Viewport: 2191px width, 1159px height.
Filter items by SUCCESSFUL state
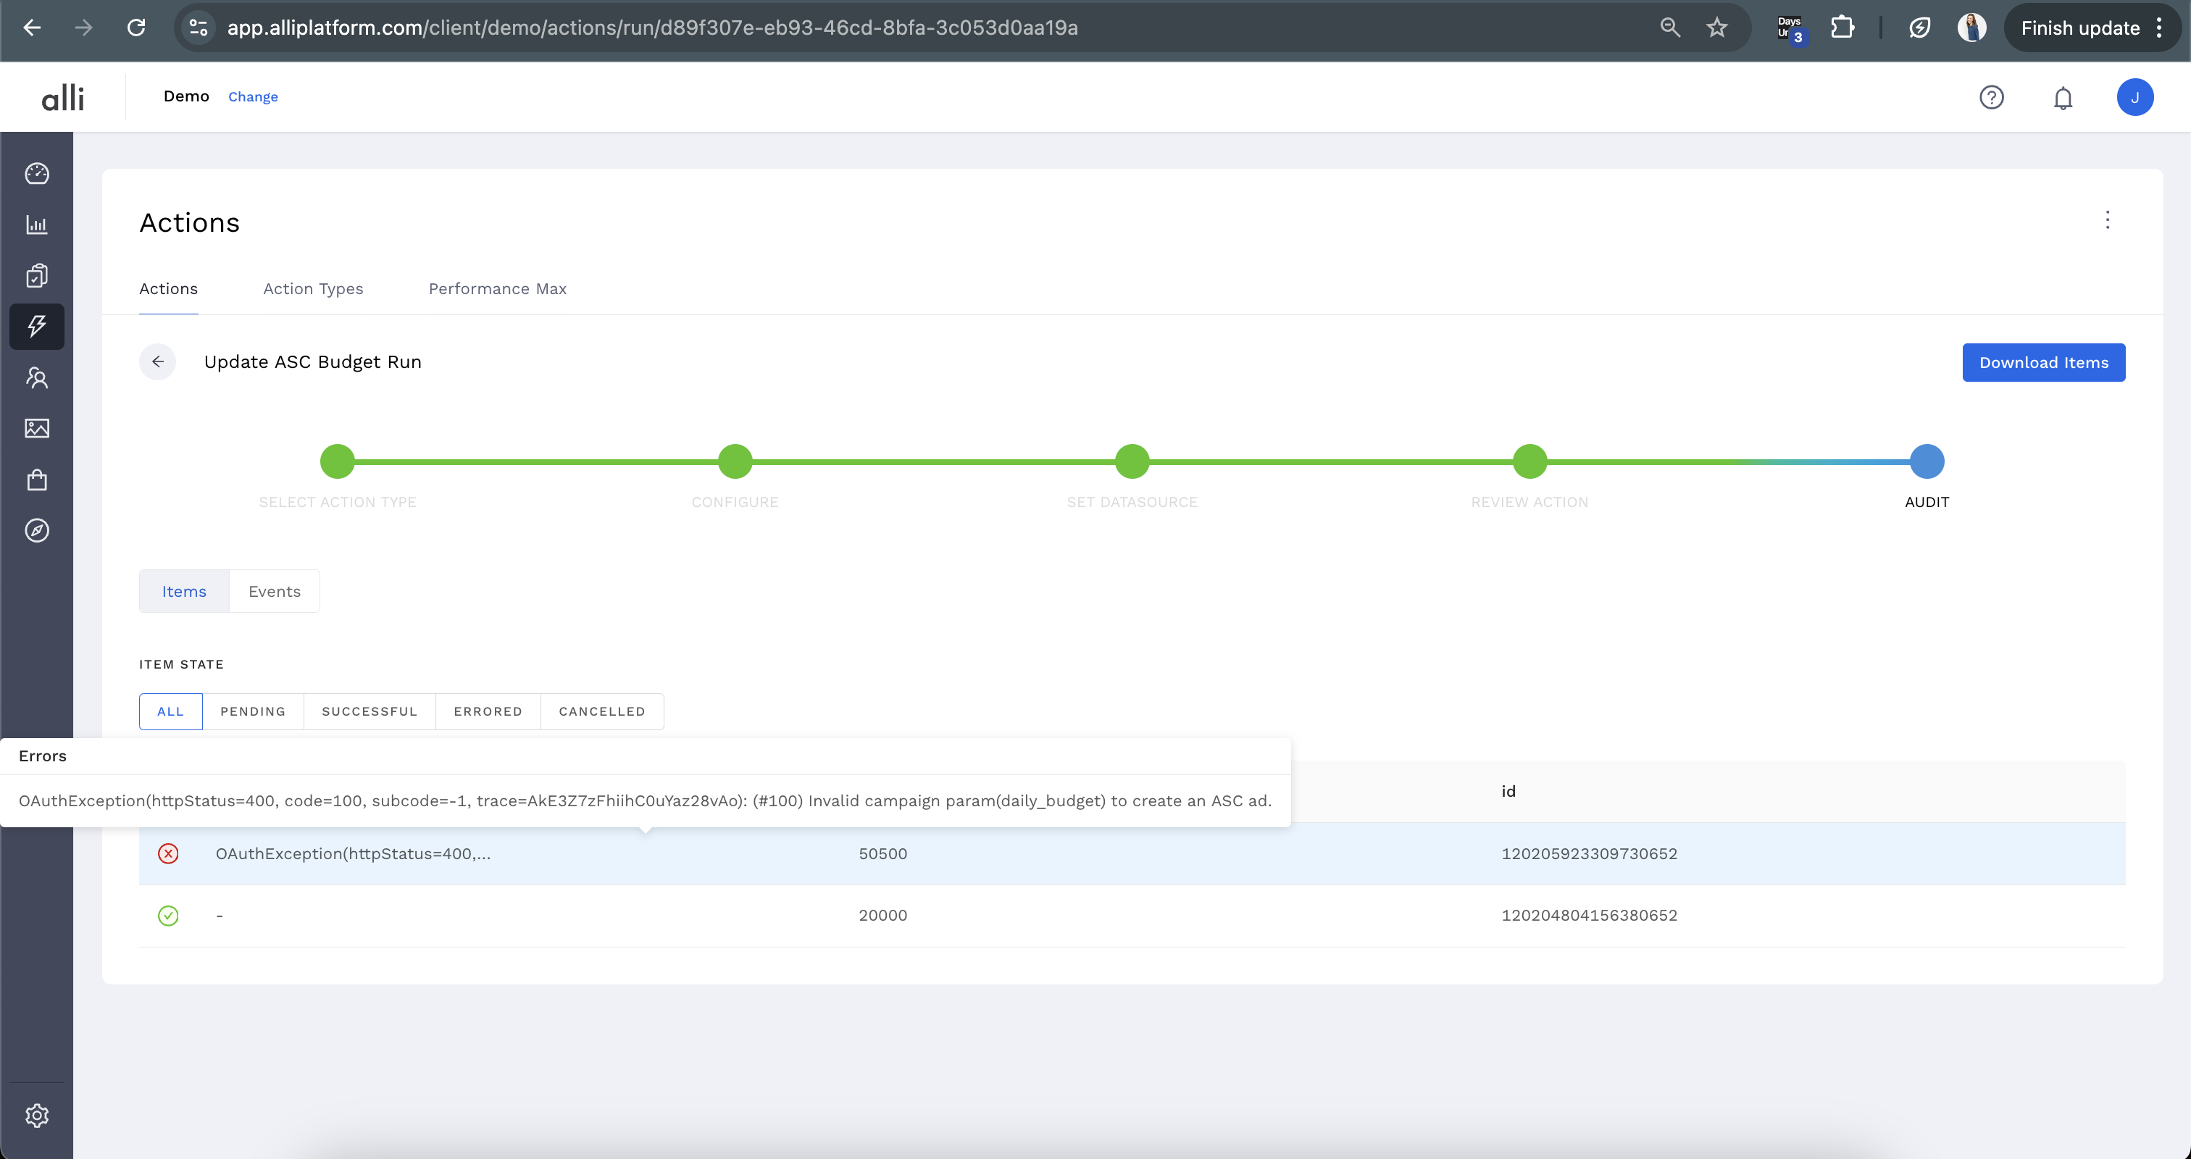(x=369, y=711)
